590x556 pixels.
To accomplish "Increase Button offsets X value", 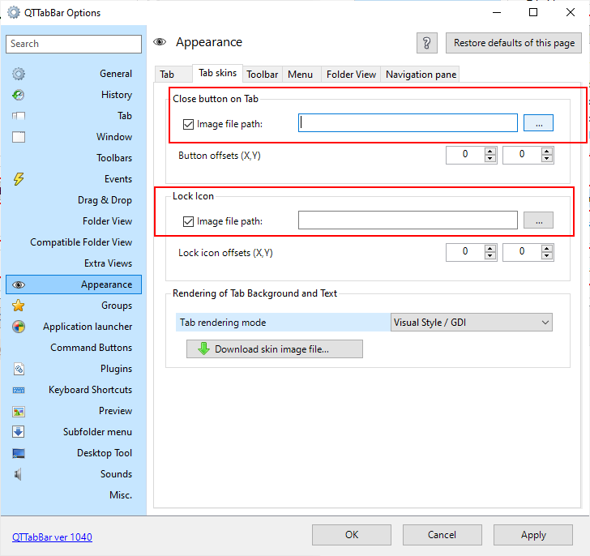I will pos(490,151).
